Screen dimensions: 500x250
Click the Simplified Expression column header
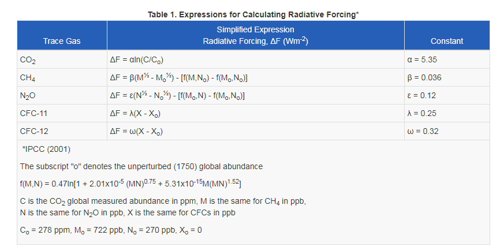tap(255, 35)
